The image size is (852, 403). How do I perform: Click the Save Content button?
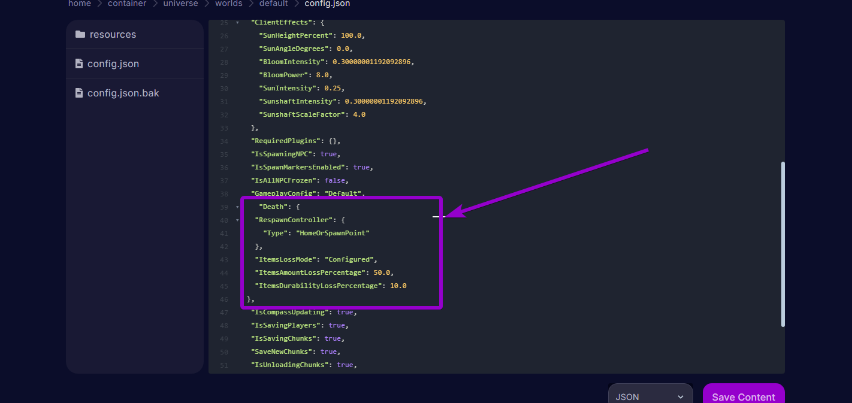(x=743, y=396)
